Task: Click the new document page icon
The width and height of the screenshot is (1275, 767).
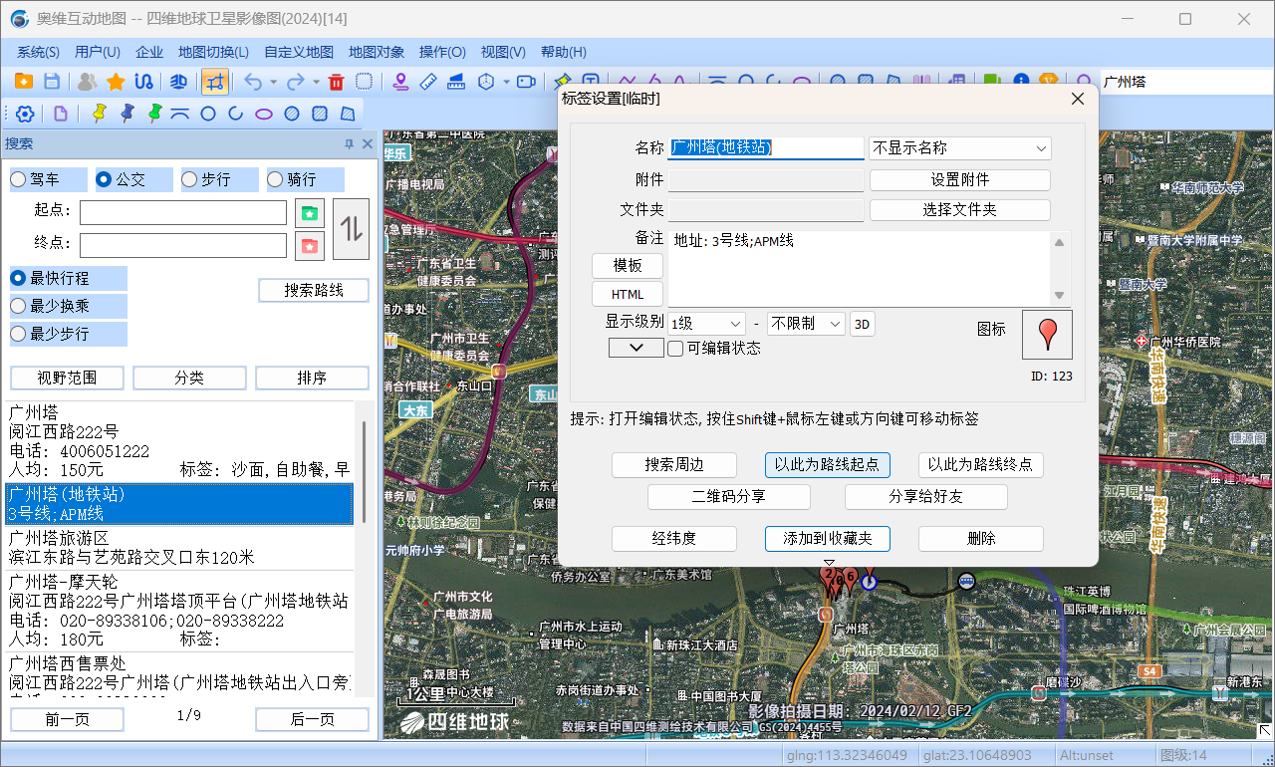Action: (x=61, y=114)
